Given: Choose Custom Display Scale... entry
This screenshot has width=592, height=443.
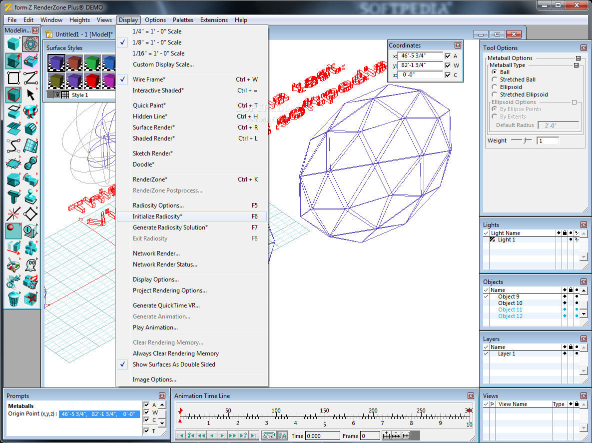Looking at the screenshot, I should point(163,64).
